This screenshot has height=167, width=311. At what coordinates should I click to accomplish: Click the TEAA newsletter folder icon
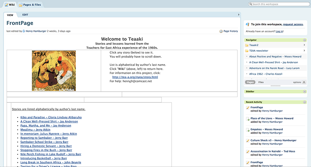click(x=247, y=51)
